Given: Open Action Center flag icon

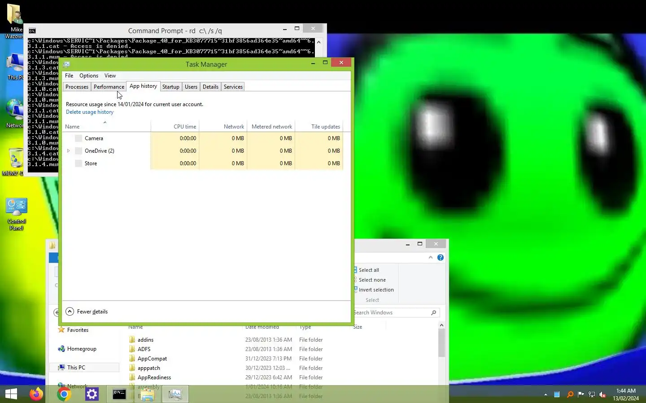Looking at the screenshot, I should click(581, 394).
